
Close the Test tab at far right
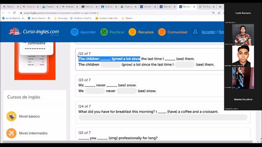214,7
